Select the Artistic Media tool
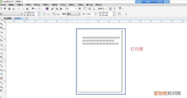The width and height of the screenshot is (187, 98). pyautogui.click(x=1, y=40)
